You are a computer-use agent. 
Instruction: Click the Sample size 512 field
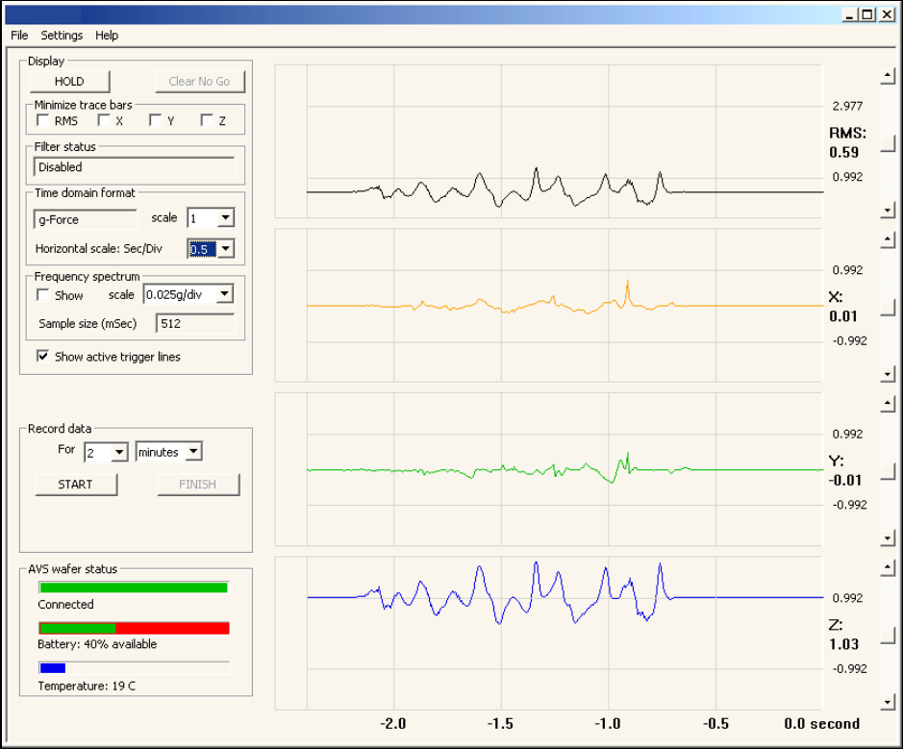coord(195,324)
